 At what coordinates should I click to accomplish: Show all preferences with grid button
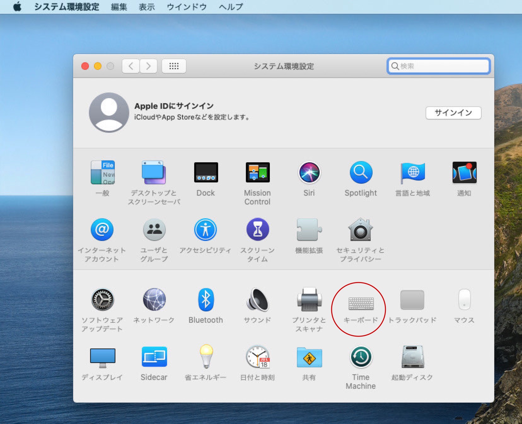(174, 66)
